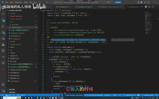Customize layout icon in title bar
The height and width of the screenshot is (99, 159).
coord(138,2)
